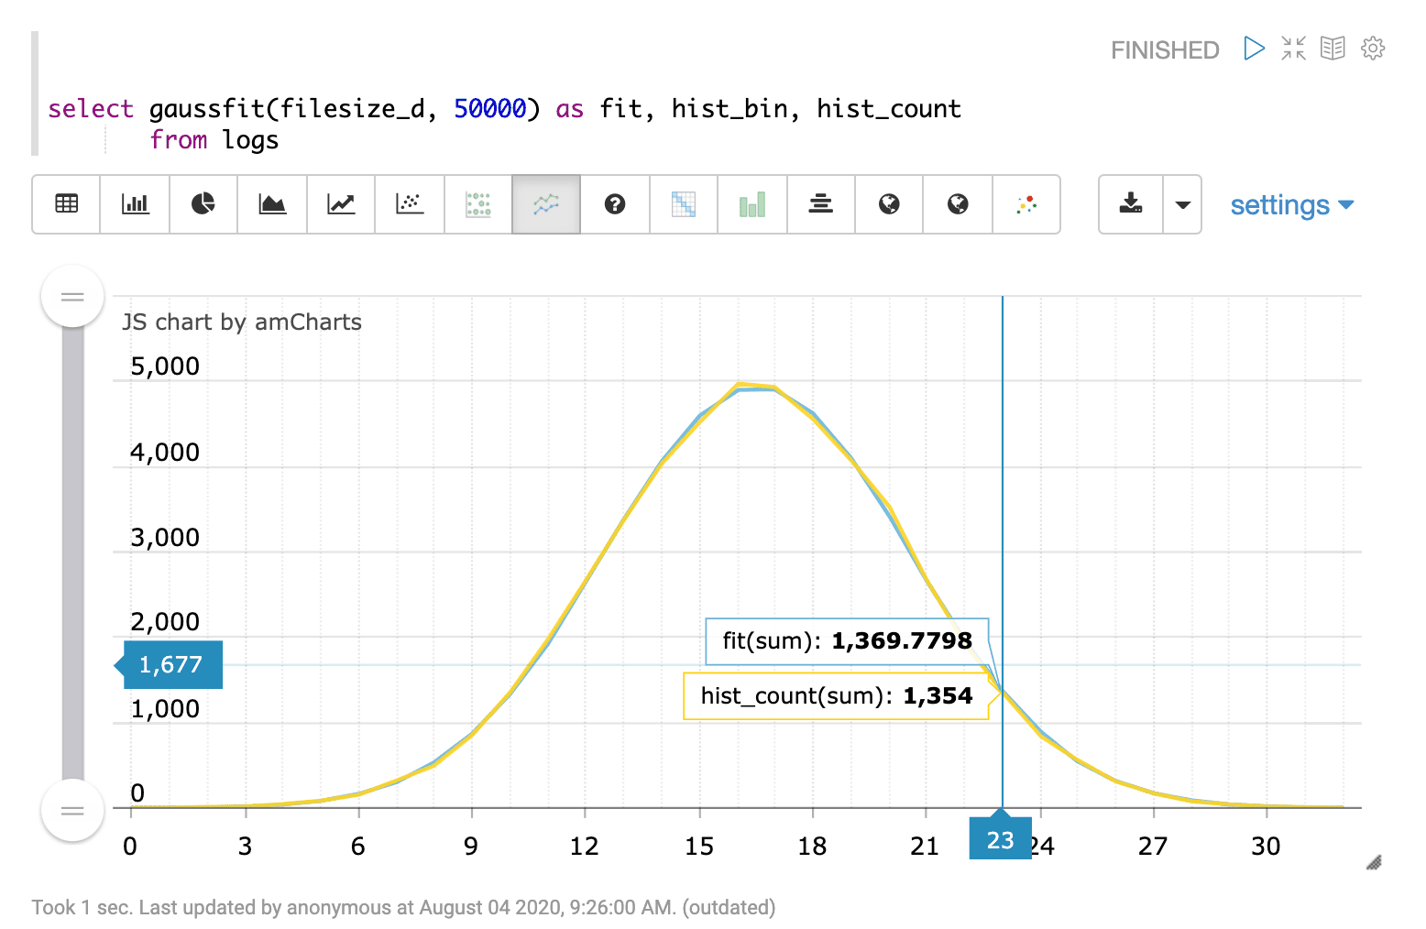The width and height of the screenshot is (1426, 929).
Task: Download the chart data
Action: point(1131,204)
